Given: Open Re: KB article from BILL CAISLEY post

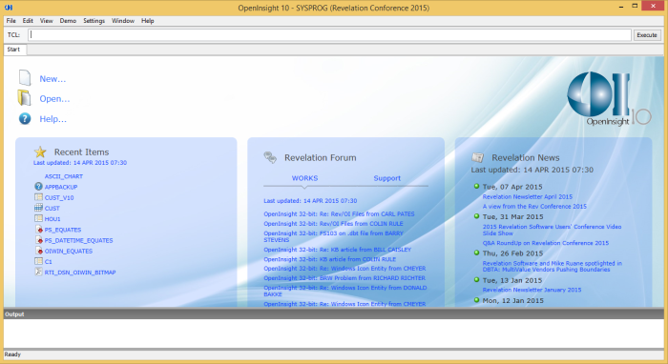Looking at the screenshot, I should point(337,250).
